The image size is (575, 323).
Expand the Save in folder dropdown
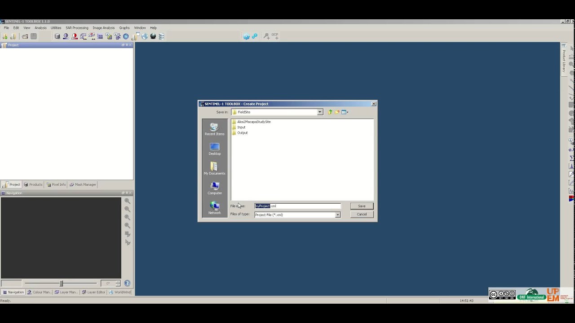click(320, 112)
